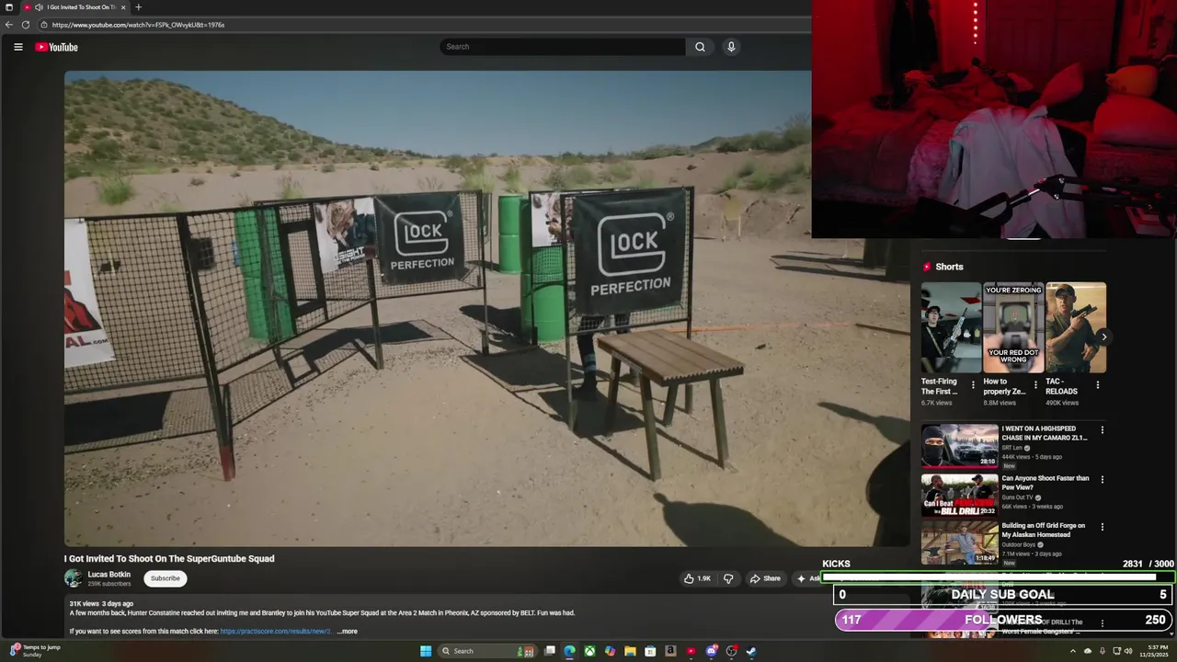
Task: Open the practiscore.com results link
Action: coord(276,632)
